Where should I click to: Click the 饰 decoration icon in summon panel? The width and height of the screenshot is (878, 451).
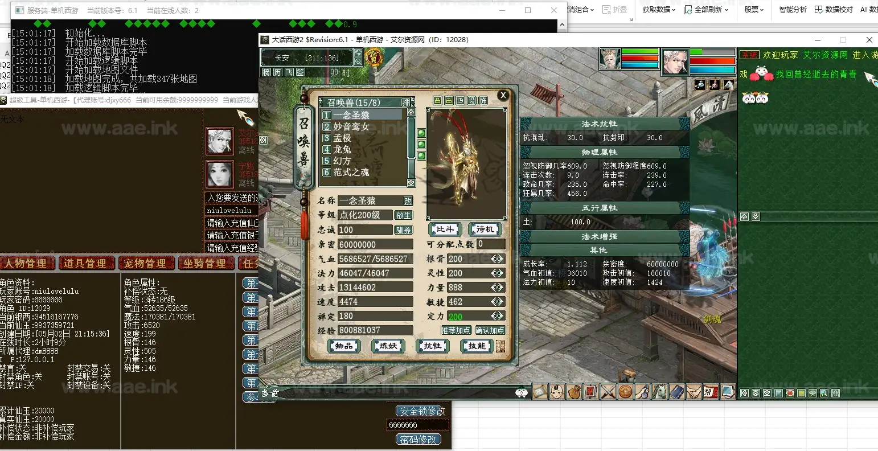coord(483,101)
